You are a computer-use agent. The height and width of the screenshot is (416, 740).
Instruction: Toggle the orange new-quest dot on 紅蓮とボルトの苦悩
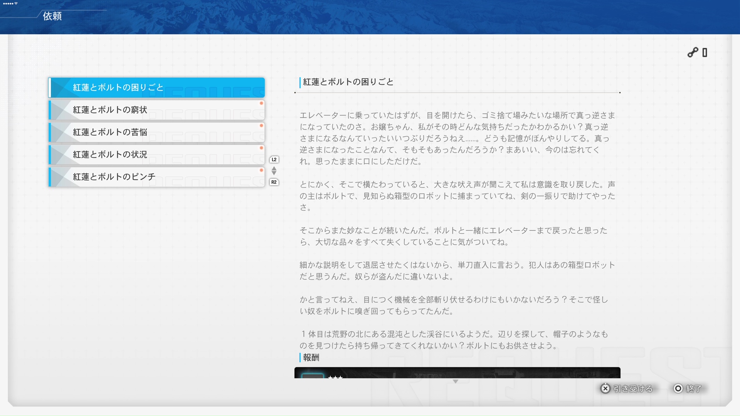click(262, 126)
